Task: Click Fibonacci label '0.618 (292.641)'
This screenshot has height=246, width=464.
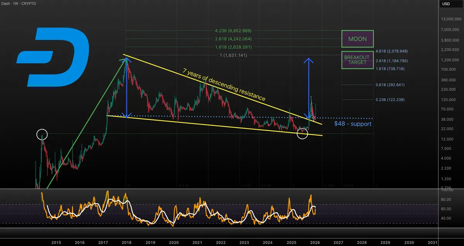Action: 390,85
